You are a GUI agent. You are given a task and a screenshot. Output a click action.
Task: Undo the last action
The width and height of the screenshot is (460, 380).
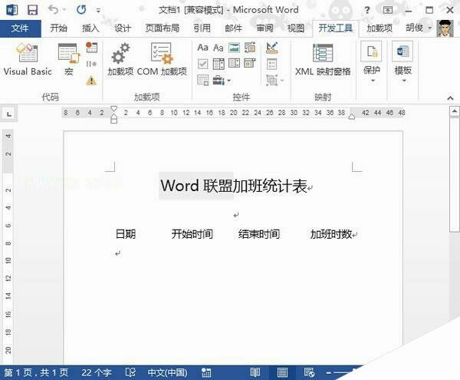point(53,10)
